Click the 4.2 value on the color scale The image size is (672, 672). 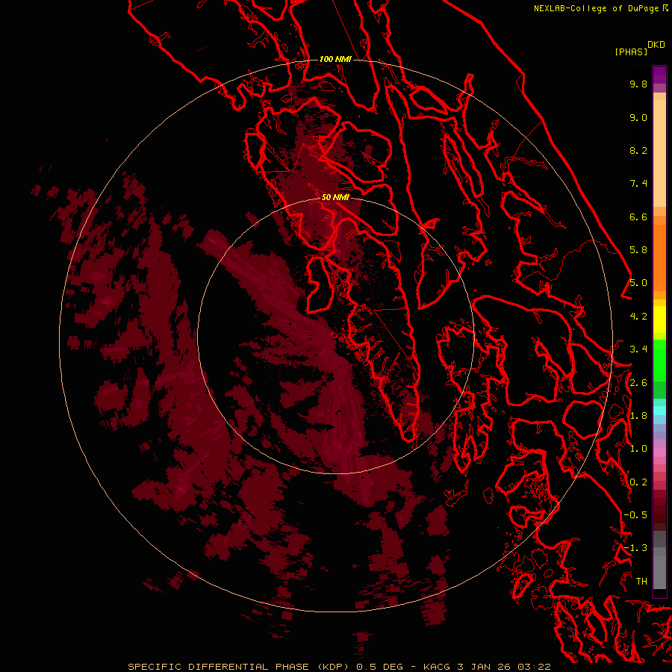(x=638, y=317)
